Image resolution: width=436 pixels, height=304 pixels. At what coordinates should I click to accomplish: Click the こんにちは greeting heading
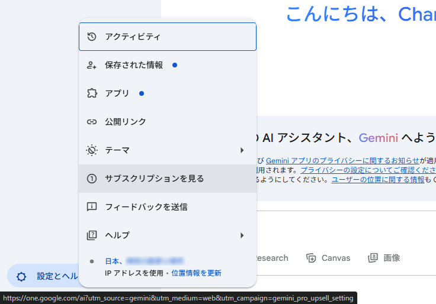[361, 14]
